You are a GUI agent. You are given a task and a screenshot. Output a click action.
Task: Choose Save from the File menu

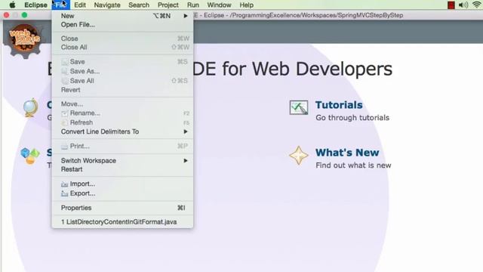point(122,62)
